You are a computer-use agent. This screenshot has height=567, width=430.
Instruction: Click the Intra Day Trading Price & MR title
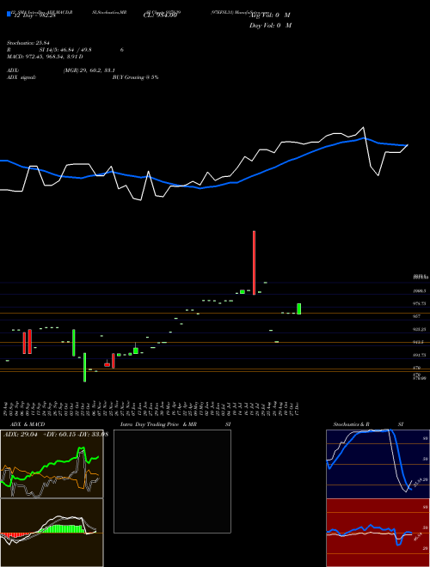[158, 424]
